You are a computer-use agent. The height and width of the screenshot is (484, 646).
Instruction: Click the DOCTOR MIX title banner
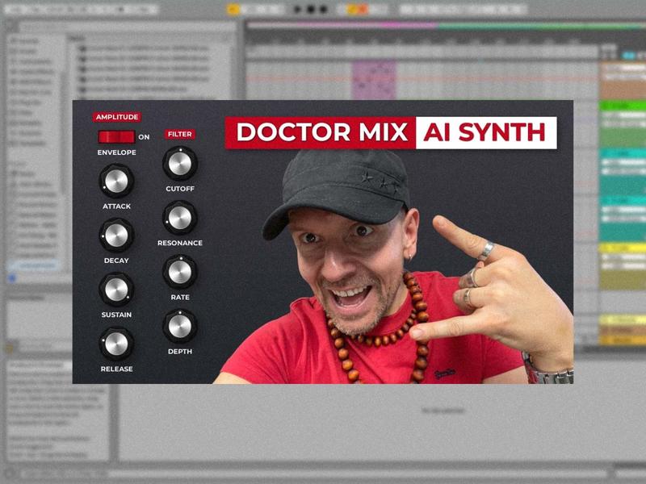(321, 132)
